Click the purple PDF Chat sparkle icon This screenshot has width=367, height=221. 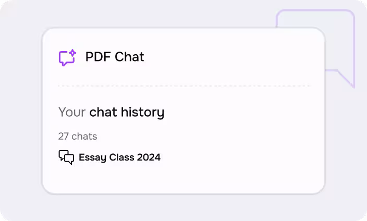point(67,57)
